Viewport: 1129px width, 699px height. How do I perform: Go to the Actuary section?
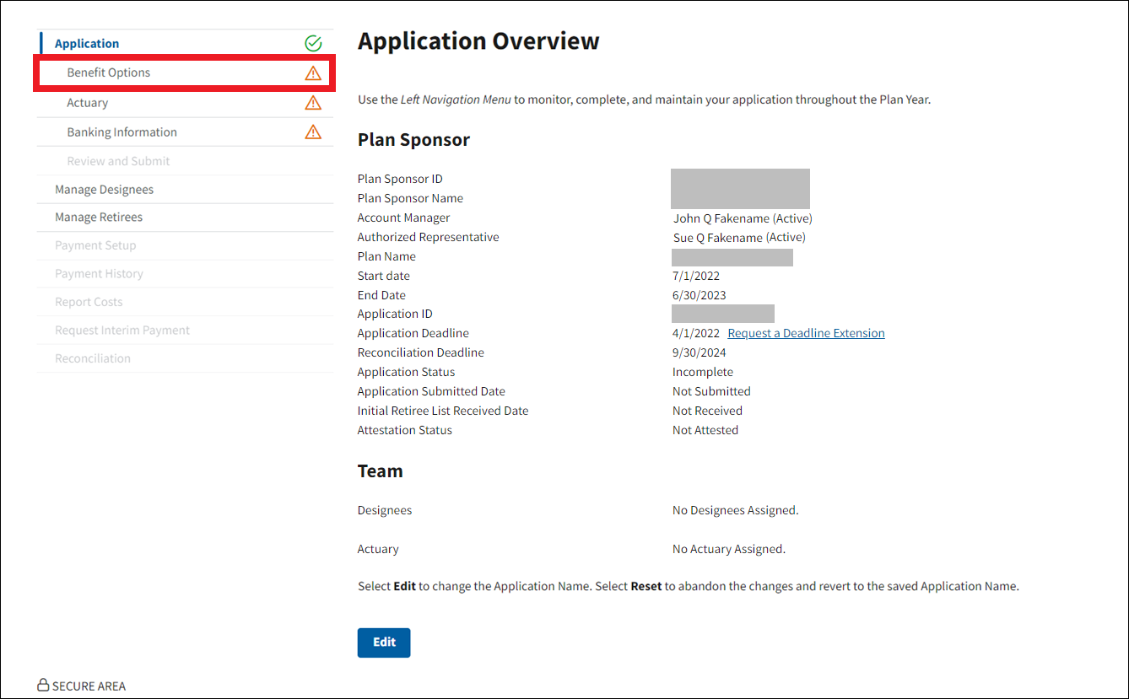(x=88, y=103)
